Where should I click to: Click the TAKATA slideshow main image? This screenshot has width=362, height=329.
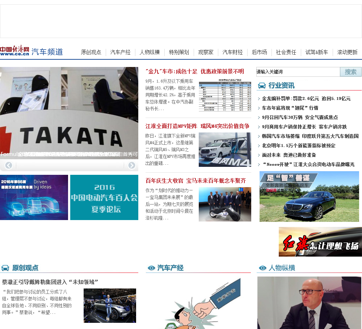click(69, 113)
